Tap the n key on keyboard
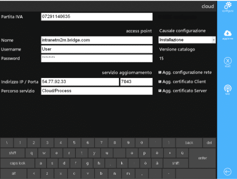Image resolution: width=237 pixels, height=179 pixels. [115, 173]
